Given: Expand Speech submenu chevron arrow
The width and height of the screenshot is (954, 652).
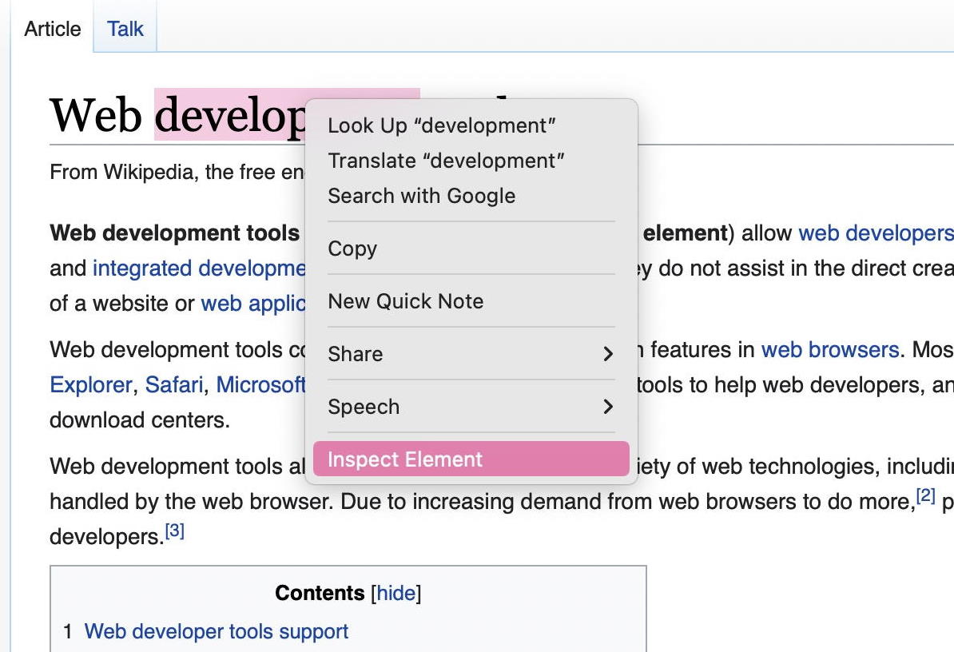Looking at the screenshot, I should coord(607,406).
